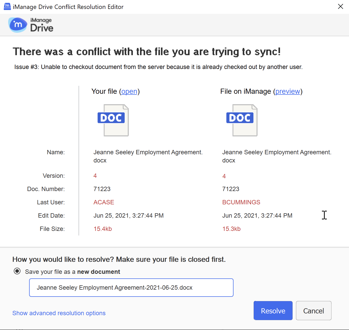
Task: Preview the file on iManage
Action: [x=288, y=91]
